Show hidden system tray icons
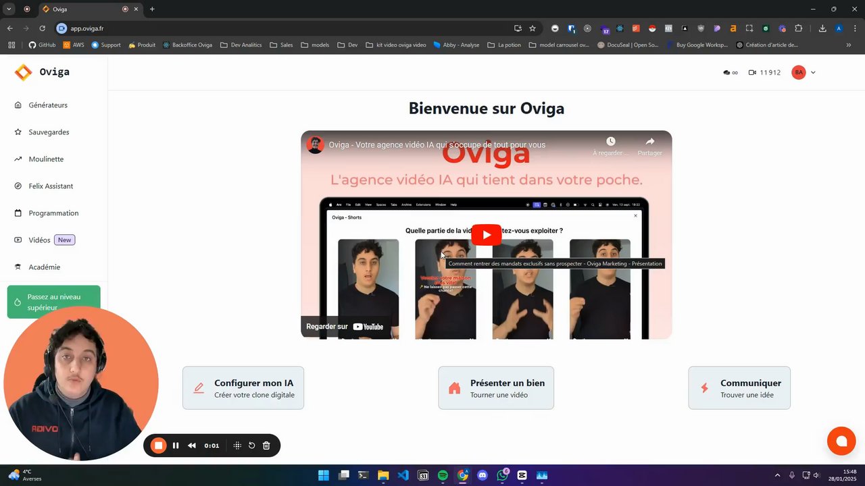Viewport: 865px width, 486px height. pyautogui.click(x=777, y=475)
